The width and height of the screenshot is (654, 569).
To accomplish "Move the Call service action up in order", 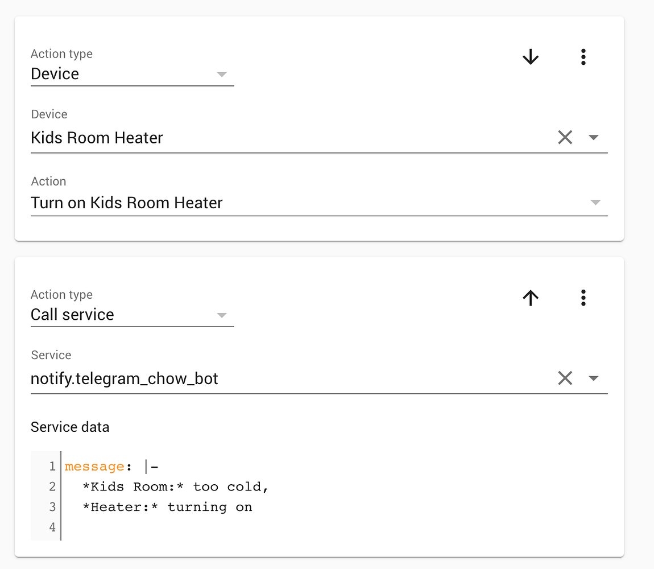I will [x=530, y=298].
